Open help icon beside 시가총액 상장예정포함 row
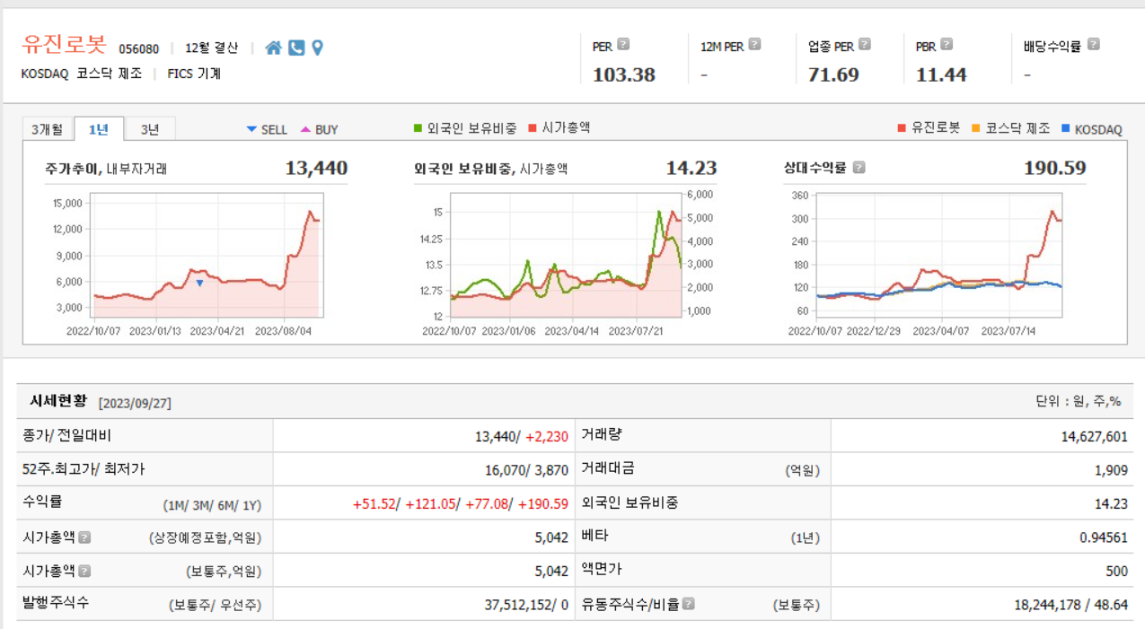This screenshot has width=1145, height=629. pyautogui.click(x=84, y=537)
